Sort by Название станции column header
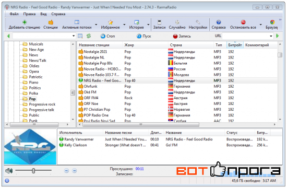This screenshot has width=287, height=188. (x=100, y=45)
